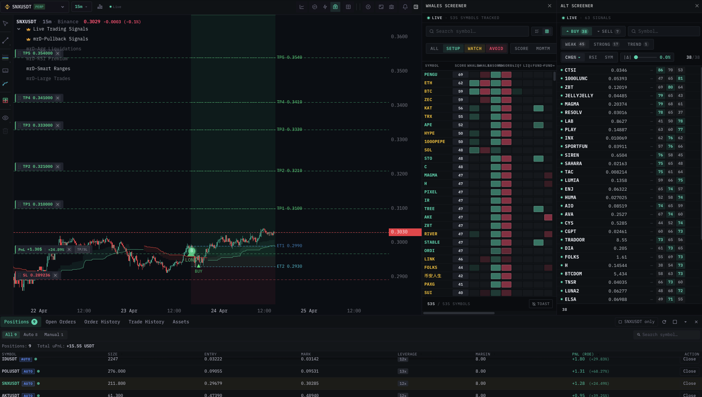Maximize the positions panel square icon
This screenshot has height=397, width=702.
[x=675, y=322]
